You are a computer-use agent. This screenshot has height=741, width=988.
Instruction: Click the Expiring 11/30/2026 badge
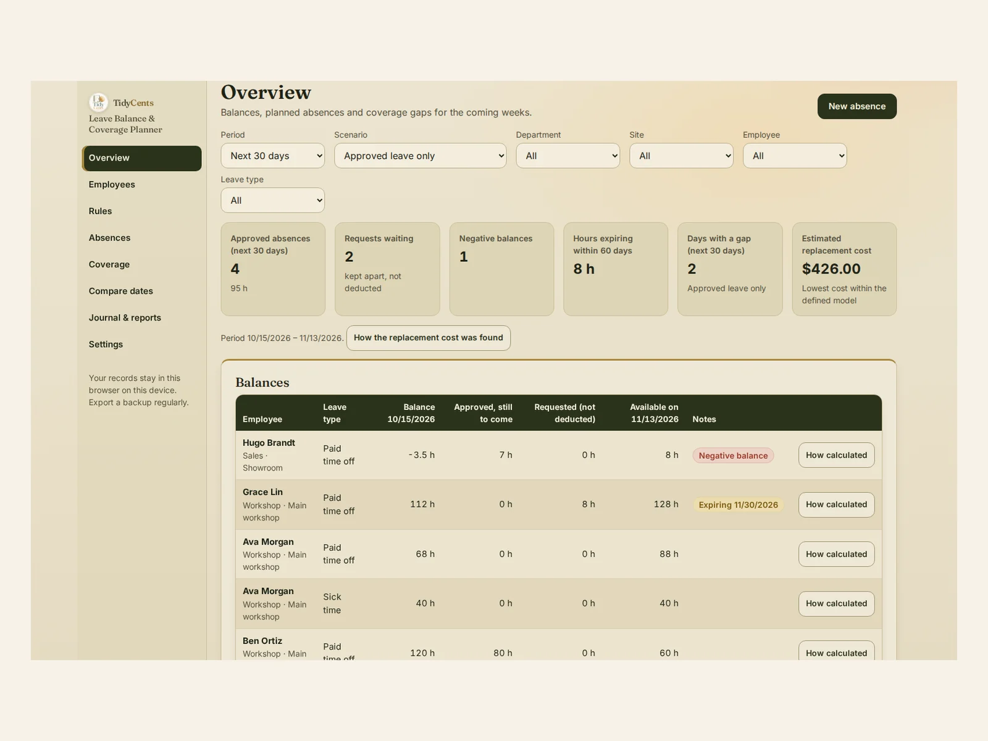pyautogui.click(x=738, y=505)
